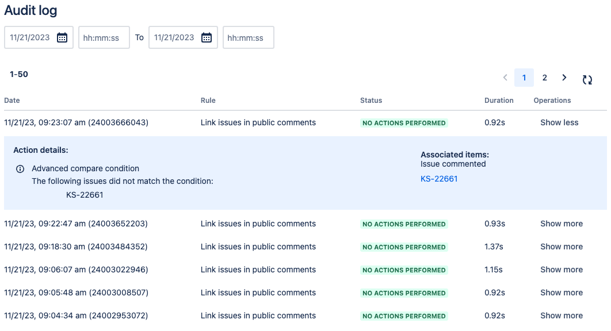Click the start date 11/21/2023 field
This screenshot has width=611, height=331.
39,37
